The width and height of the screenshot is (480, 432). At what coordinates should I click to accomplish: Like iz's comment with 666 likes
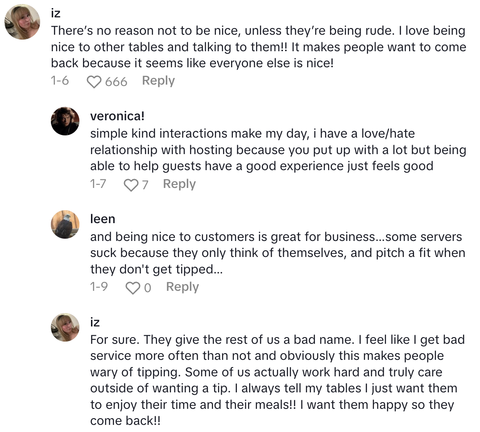(94, 82)
